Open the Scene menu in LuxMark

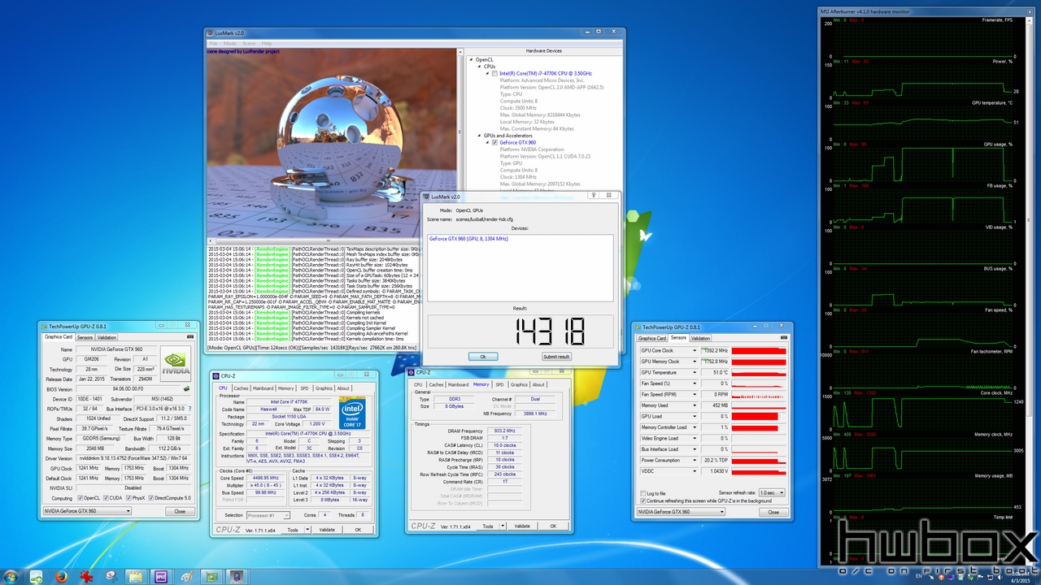[x=249, y=43]
